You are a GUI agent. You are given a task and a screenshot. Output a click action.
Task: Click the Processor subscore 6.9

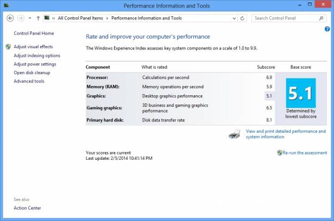(x=269, y=77)
